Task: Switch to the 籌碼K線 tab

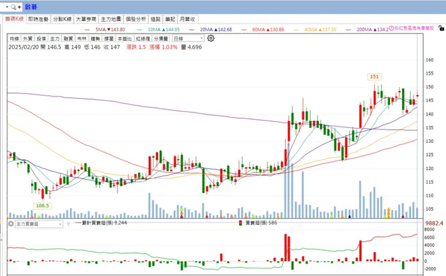Action: 14,19
